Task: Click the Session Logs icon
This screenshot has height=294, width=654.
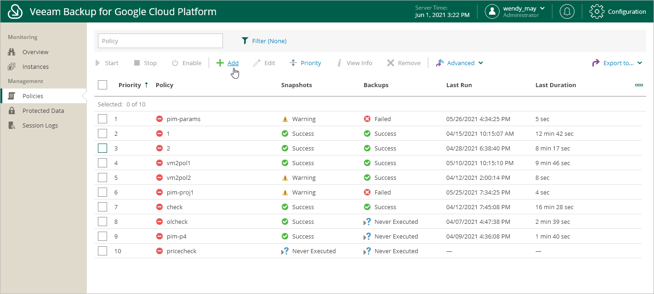Action: (12, 125)
